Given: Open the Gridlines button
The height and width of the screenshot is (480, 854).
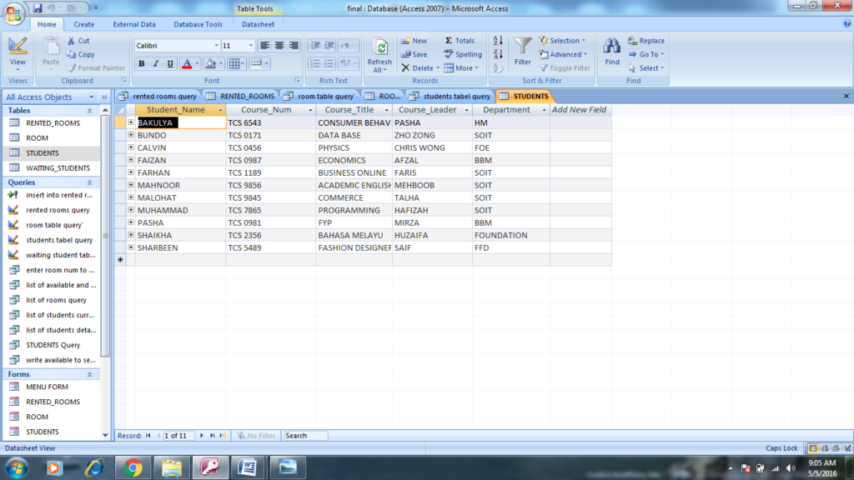Looking at the screenshot, I should (x=234, y=63).
